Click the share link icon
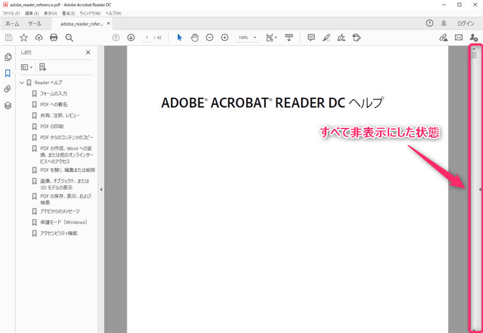Image resolution: width=483 pixels, height=333 pixels. point(443,38)
